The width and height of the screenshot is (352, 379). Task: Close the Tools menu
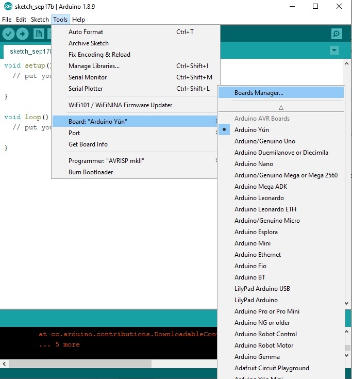pos(60,20)
